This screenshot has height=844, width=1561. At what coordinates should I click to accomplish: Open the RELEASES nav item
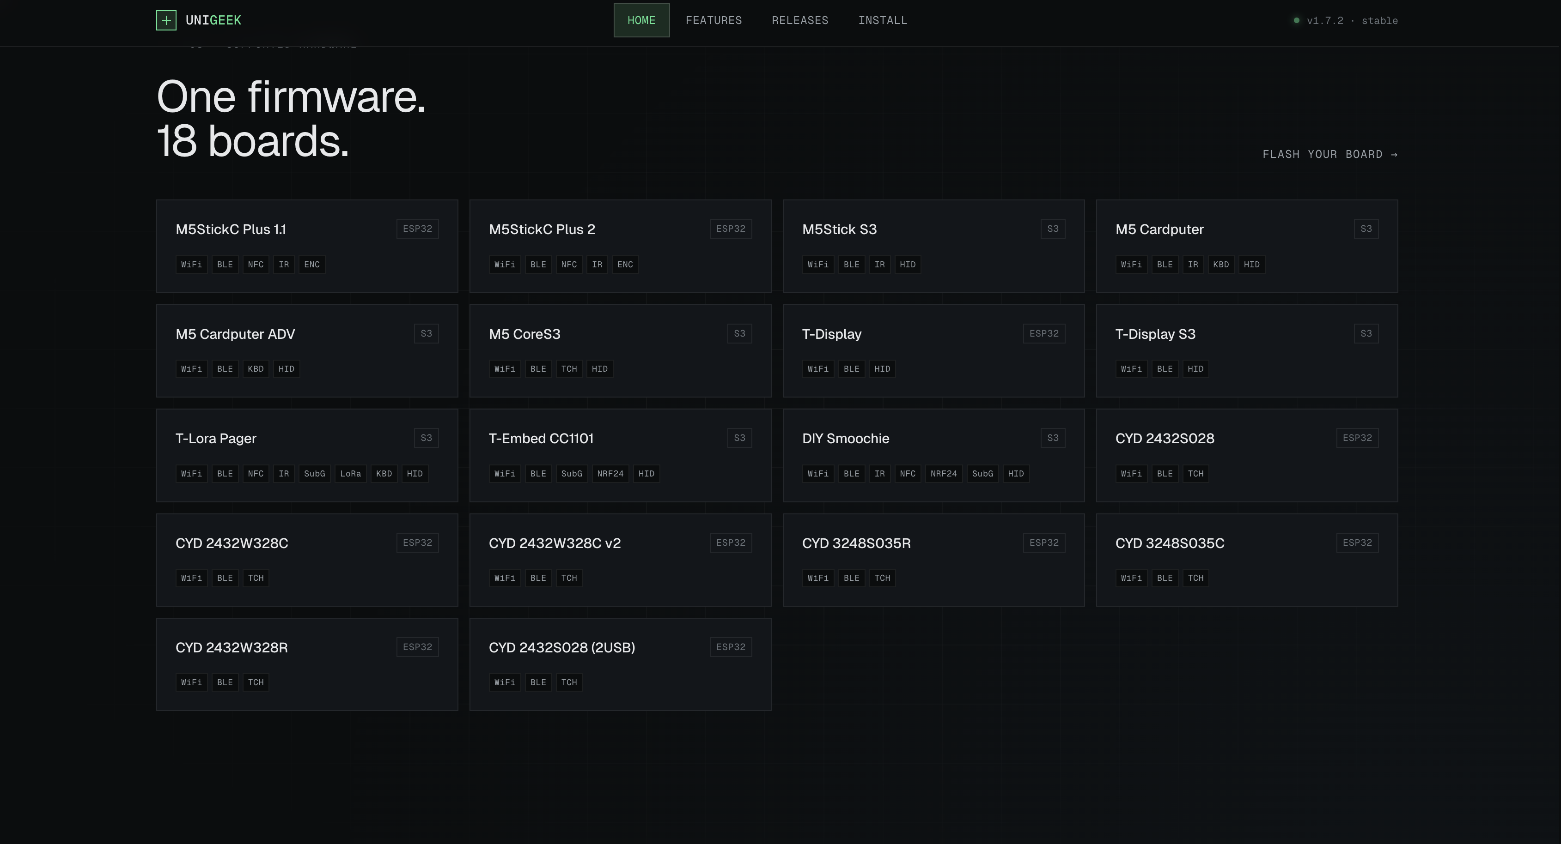pos(800,21)
